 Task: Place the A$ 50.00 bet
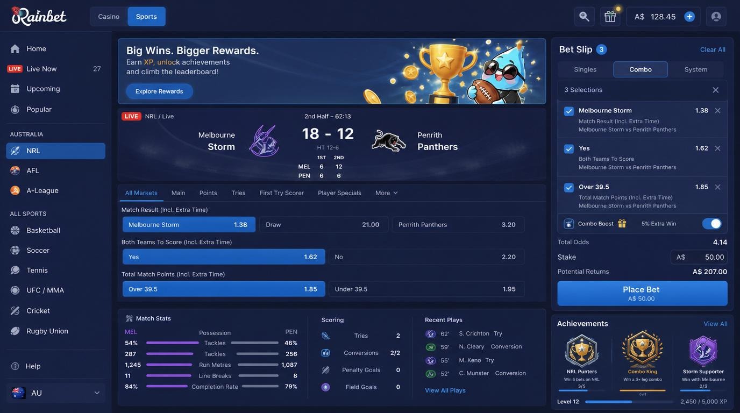tap(642, 293)
